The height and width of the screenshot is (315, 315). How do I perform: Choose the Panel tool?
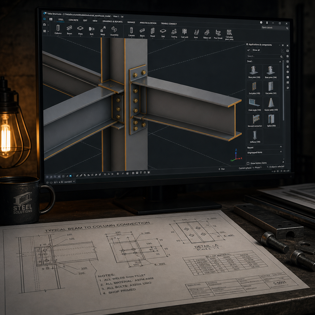[x=153, y=32]
